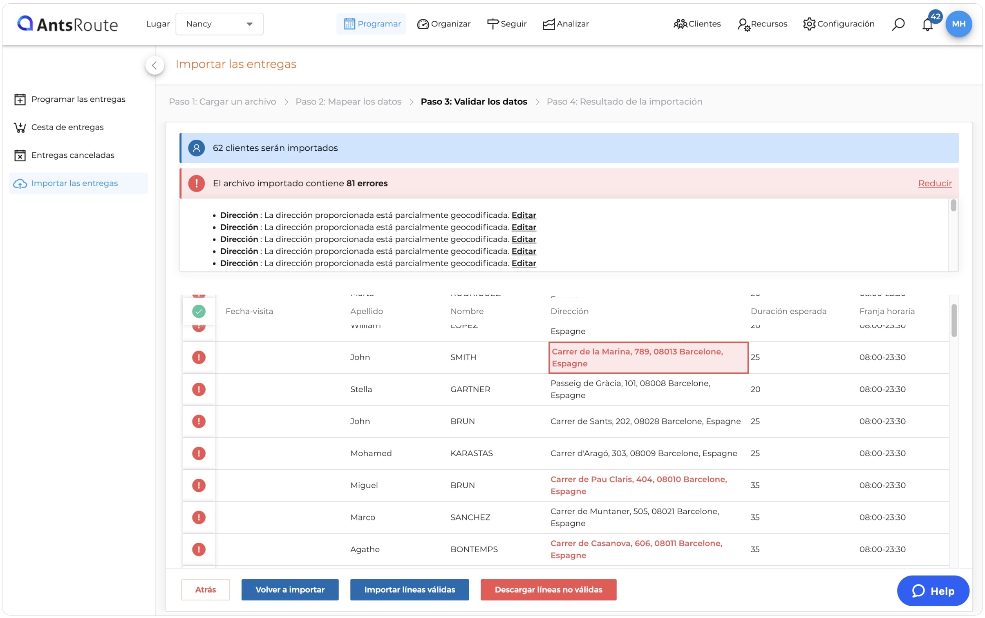The image size is (985, 618).
Task: Click the Agathe surname cell
Action: coord(365,549)
